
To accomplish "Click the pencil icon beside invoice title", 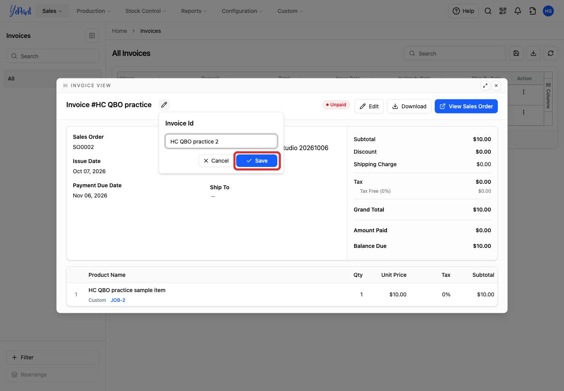I will (x=164, y=105).
